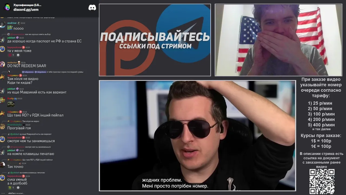This screenshot has width=346, height=195.
Task: Jump to reply preview 'на компе клавишы печатаю'
Action: [32, 173]
